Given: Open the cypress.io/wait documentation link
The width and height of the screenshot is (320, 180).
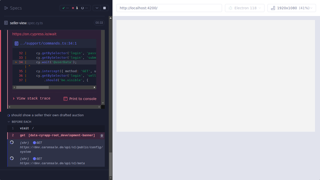Looking at the screenshot, I should (x=34, y=34).
